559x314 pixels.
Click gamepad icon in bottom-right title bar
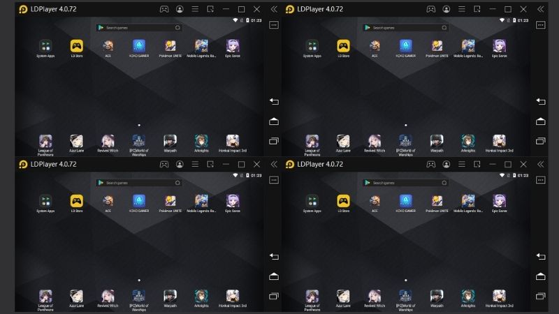[430, 164]
